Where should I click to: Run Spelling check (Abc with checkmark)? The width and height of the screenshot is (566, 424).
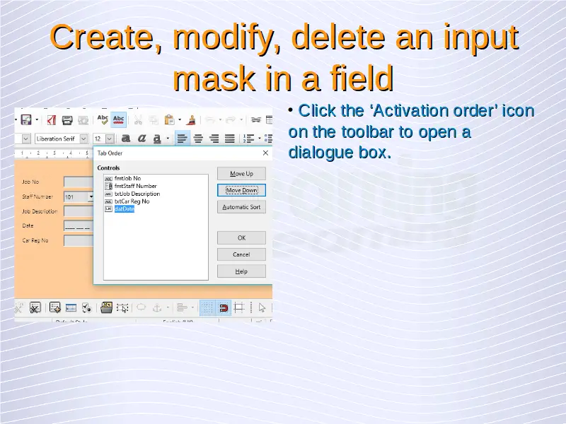(x=103, y=119)
